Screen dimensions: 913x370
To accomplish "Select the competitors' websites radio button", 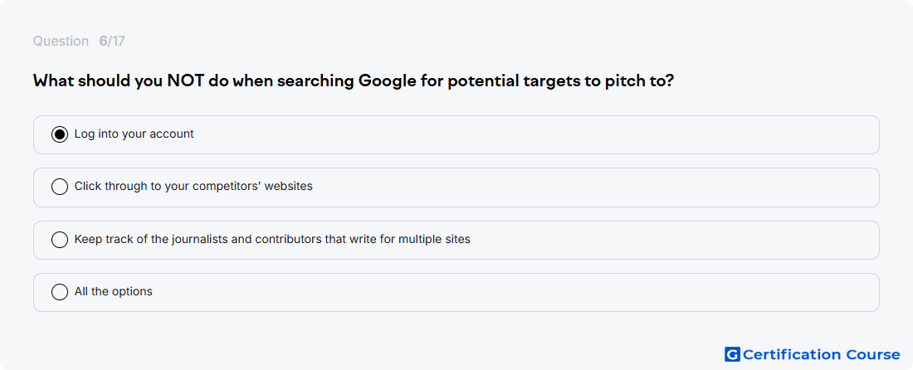I will 60,187.
